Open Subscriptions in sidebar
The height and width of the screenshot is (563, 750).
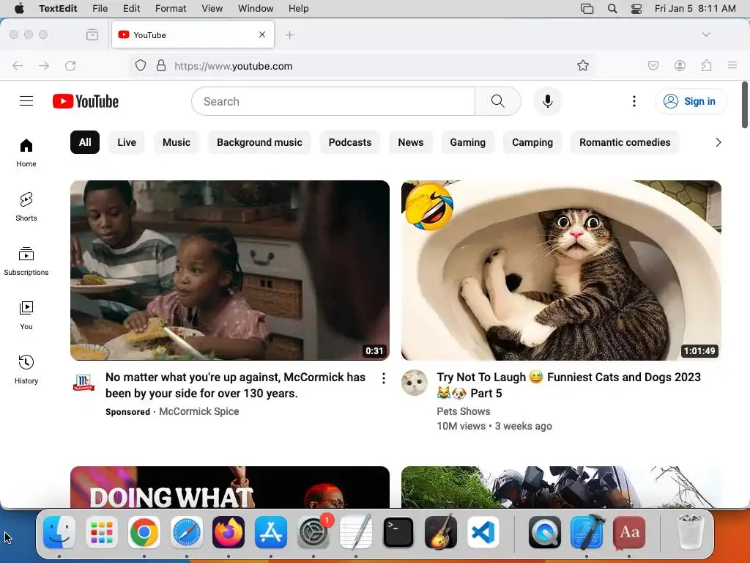coord(26,262)
